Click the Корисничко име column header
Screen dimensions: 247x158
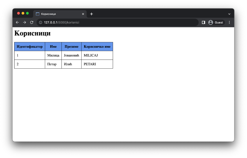[x=97, y=47]
